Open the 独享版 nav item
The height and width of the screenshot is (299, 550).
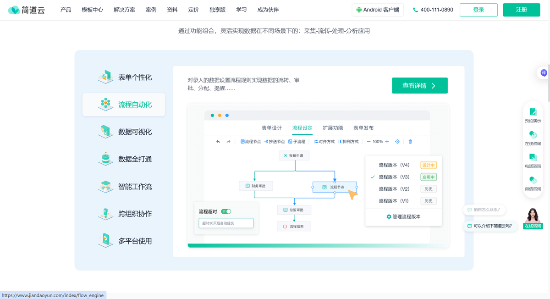click(x=218, y=10)
